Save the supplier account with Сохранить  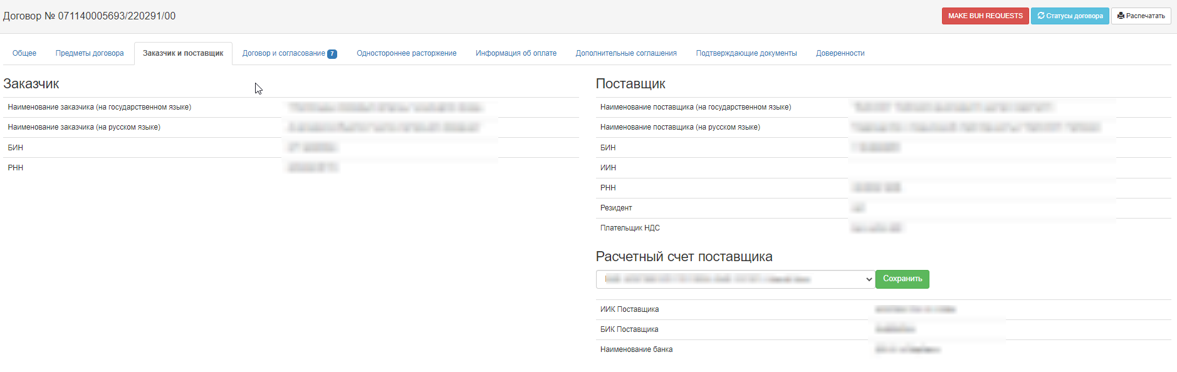tap(902, 279)
